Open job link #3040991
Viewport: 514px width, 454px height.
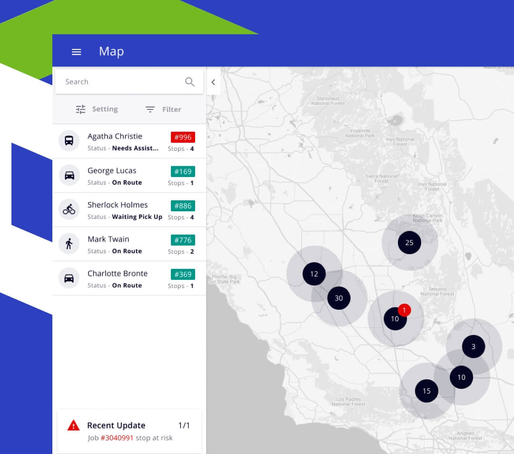click(117, 438)
